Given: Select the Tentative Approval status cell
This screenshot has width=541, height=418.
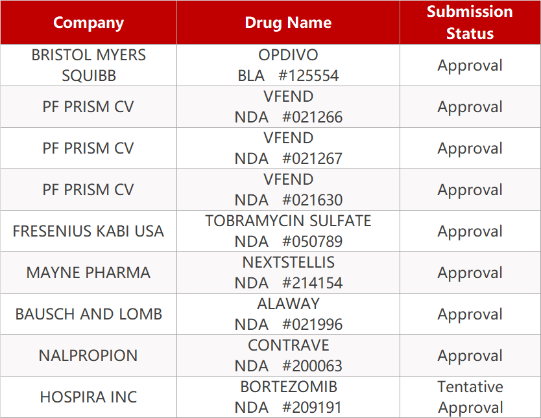Looking at the screenshot, I should pyautogui.click(x=470, y=397).
